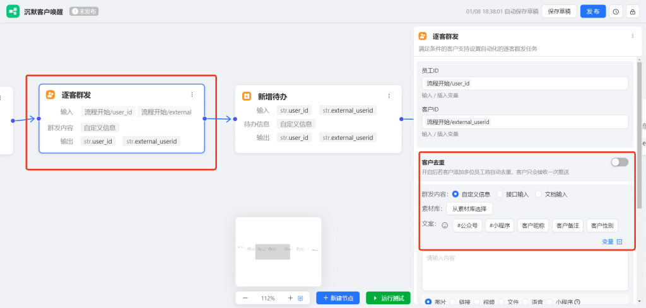Zoom out with minus icon
The image size is (646, 308).
245,298
